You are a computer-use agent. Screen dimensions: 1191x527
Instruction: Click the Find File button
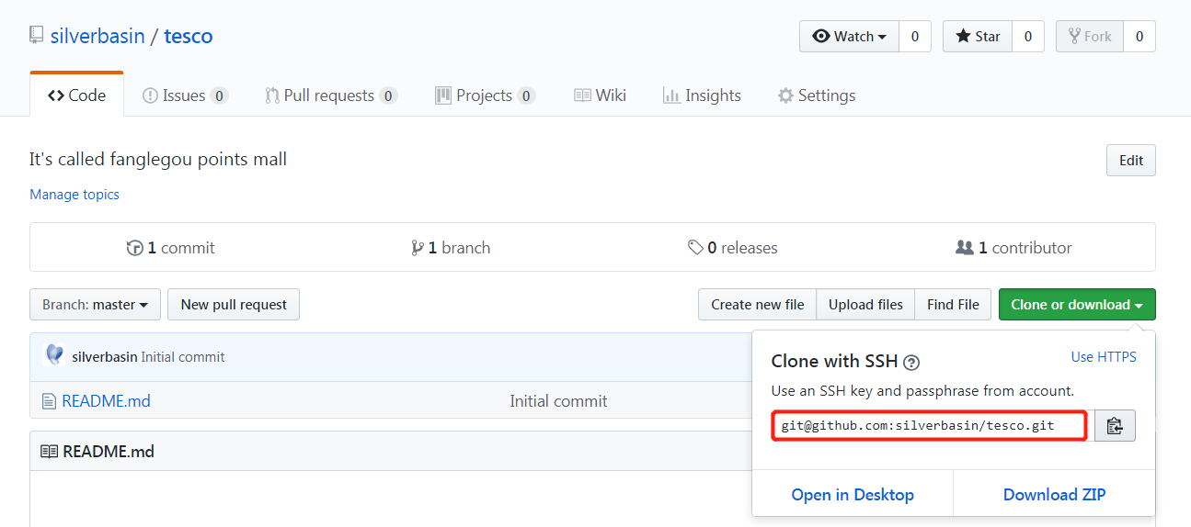[953, 305]
